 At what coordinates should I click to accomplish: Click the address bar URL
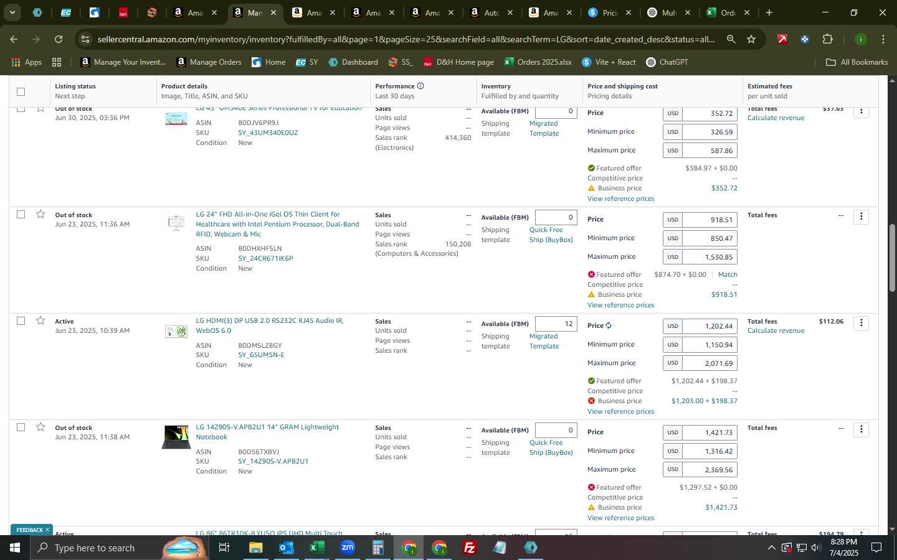coord(406,39)
